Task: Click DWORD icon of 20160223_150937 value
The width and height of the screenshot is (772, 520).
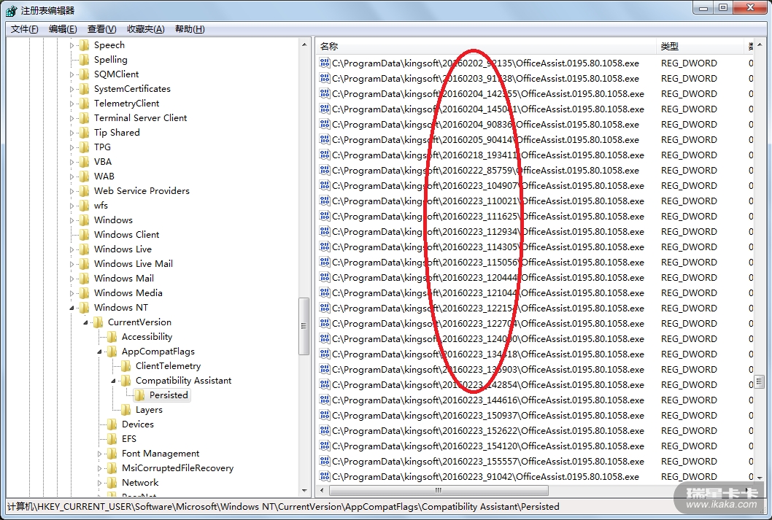Action: 325,415
